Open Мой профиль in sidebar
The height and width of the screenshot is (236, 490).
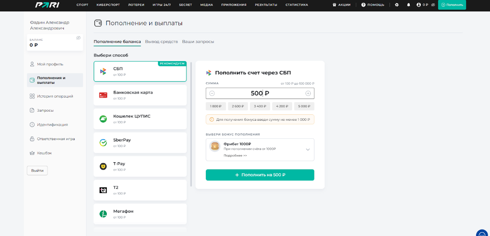[x=50, y=64]
